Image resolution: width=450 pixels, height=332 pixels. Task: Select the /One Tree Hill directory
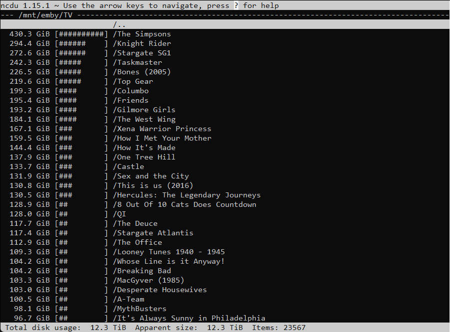pos(225,157)
